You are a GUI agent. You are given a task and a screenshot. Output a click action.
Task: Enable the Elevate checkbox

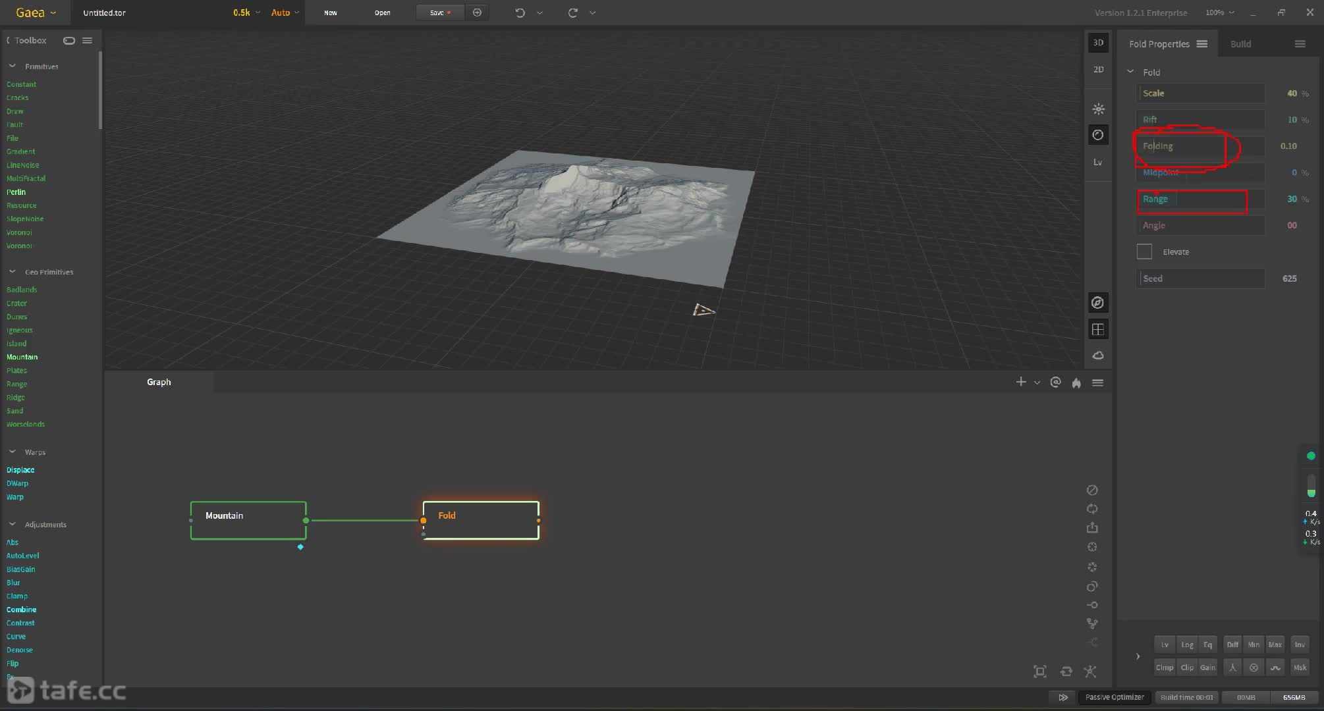point(1145,251)
